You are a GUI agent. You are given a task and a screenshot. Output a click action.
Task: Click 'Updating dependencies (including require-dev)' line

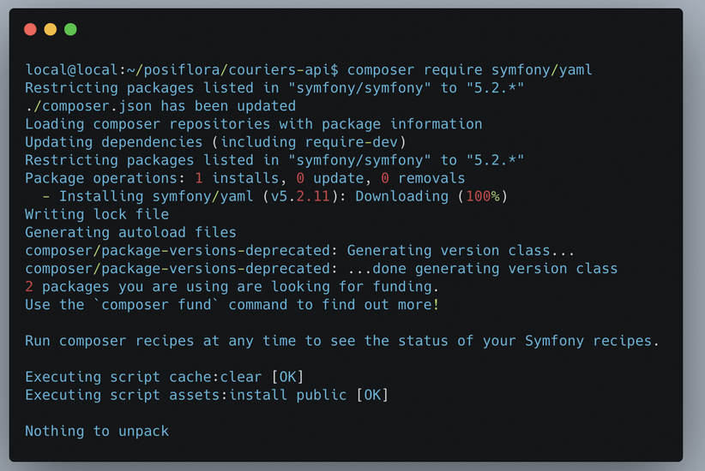point(216,142)
